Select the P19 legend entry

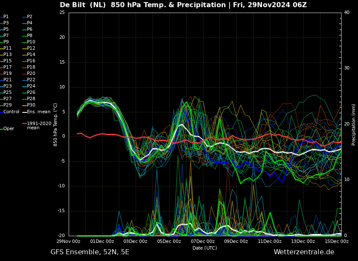point(8,74)
